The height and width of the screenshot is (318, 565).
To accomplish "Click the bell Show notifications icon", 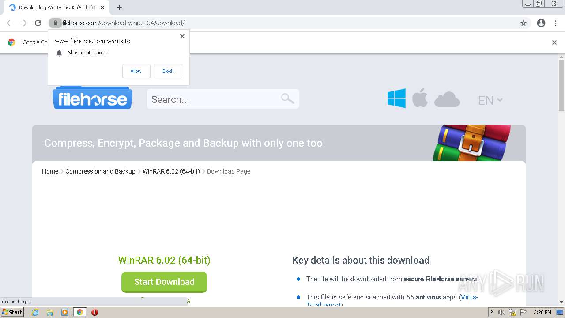I will tap(59, 53).
